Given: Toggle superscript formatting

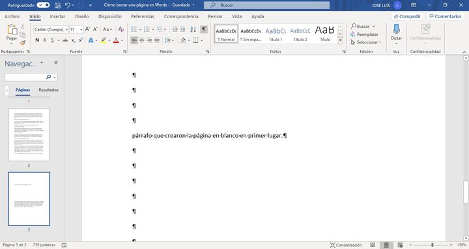Looking at the screenshot, I should pos(81,40).
